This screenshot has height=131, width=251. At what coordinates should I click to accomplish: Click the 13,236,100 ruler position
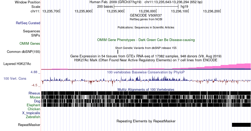(180, 11)
